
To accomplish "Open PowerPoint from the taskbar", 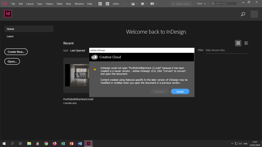I will 71,144.
